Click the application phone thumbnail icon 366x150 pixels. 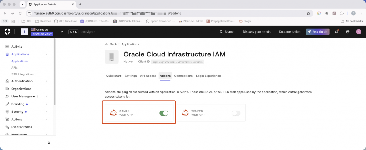click(112, 57)
